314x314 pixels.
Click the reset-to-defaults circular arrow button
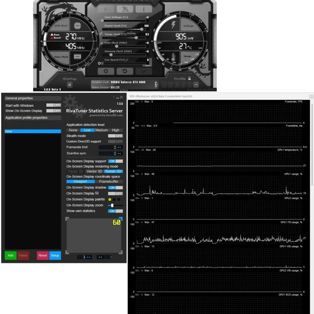pos(125,71)
